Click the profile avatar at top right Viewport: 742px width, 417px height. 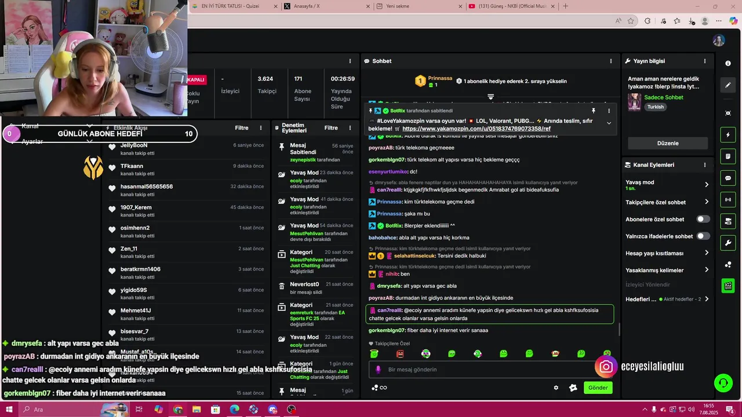[719, 41]
